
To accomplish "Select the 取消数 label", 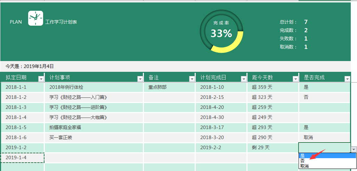I will click(x=289, y=47).
